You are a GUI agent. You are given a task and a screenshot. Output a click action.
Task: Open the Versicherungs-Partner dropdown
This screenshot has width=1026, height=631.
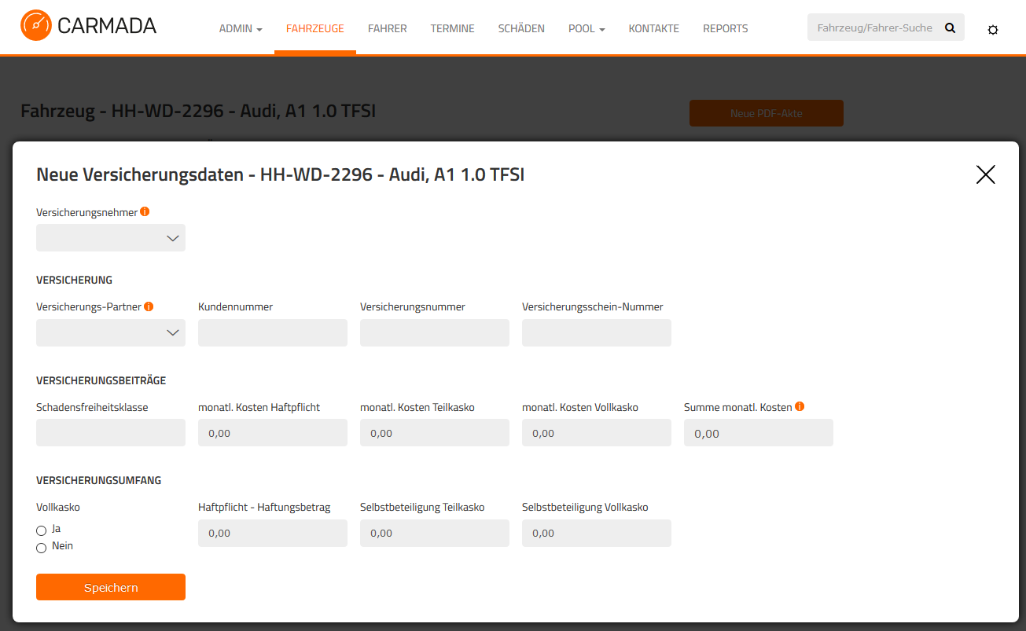pos(111,332)
